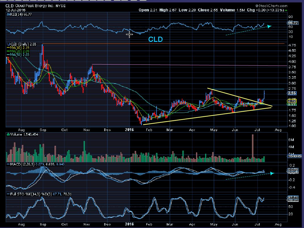Click the '2.55' current price tag on price axis

pyautogui.click(x=292, y=93)
